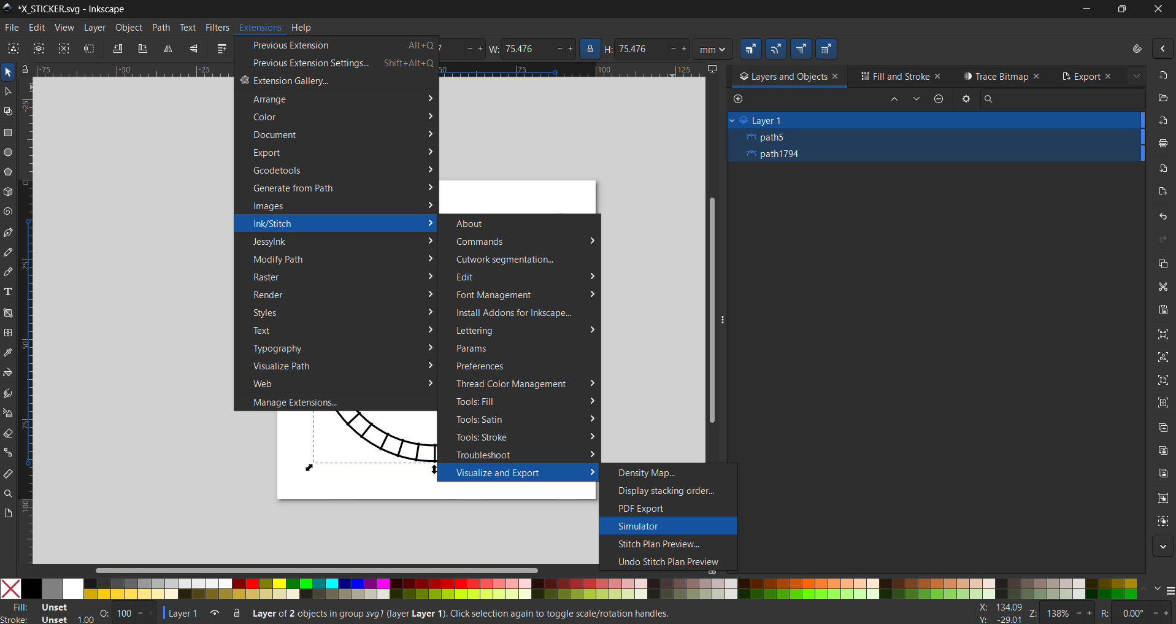Click the red color swatch in palette
Screen dimensions: 1176x624
(252, 584)
